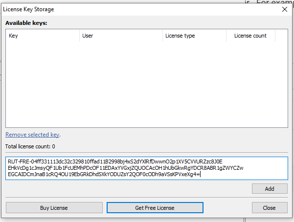
Task: Focus the license key text field
Action: click(x=147, y=168)
